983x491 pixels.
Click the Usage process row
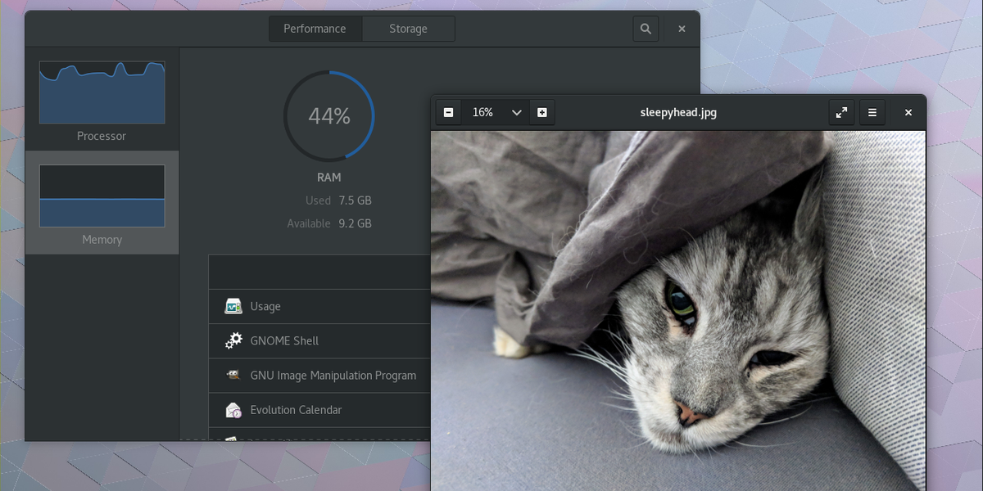311,306
